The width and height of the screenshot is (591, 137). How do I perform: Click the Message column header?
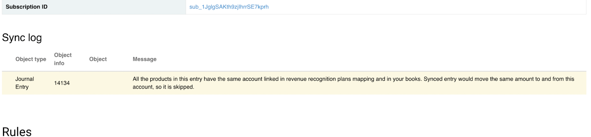144,59
